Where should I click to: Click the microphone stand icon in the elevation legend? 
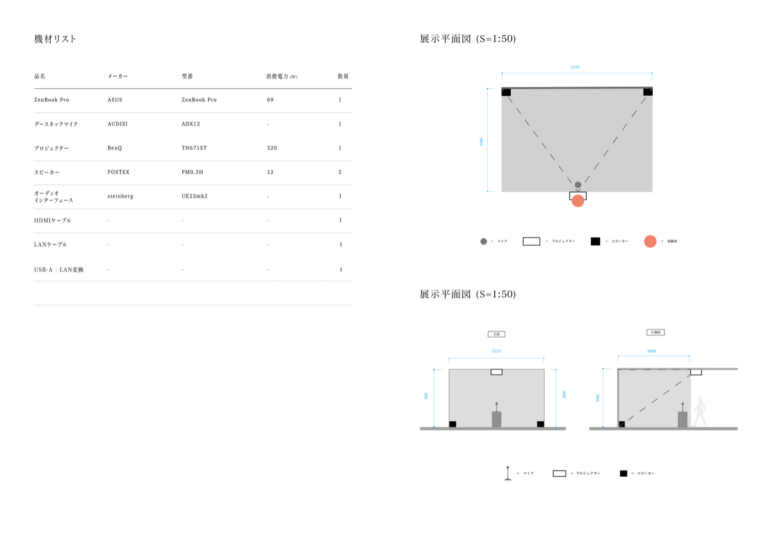(508, 473)
